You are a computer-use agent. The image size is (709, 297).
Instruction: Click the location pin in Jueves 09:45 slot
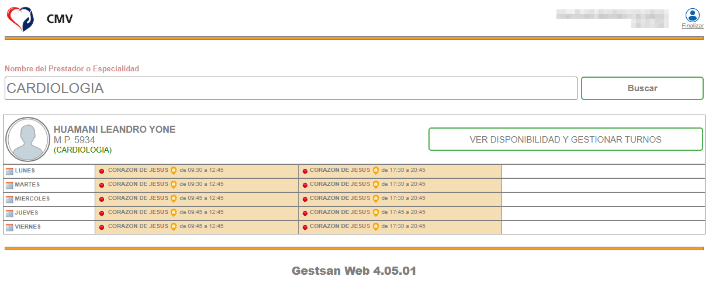tap(174, 212)
